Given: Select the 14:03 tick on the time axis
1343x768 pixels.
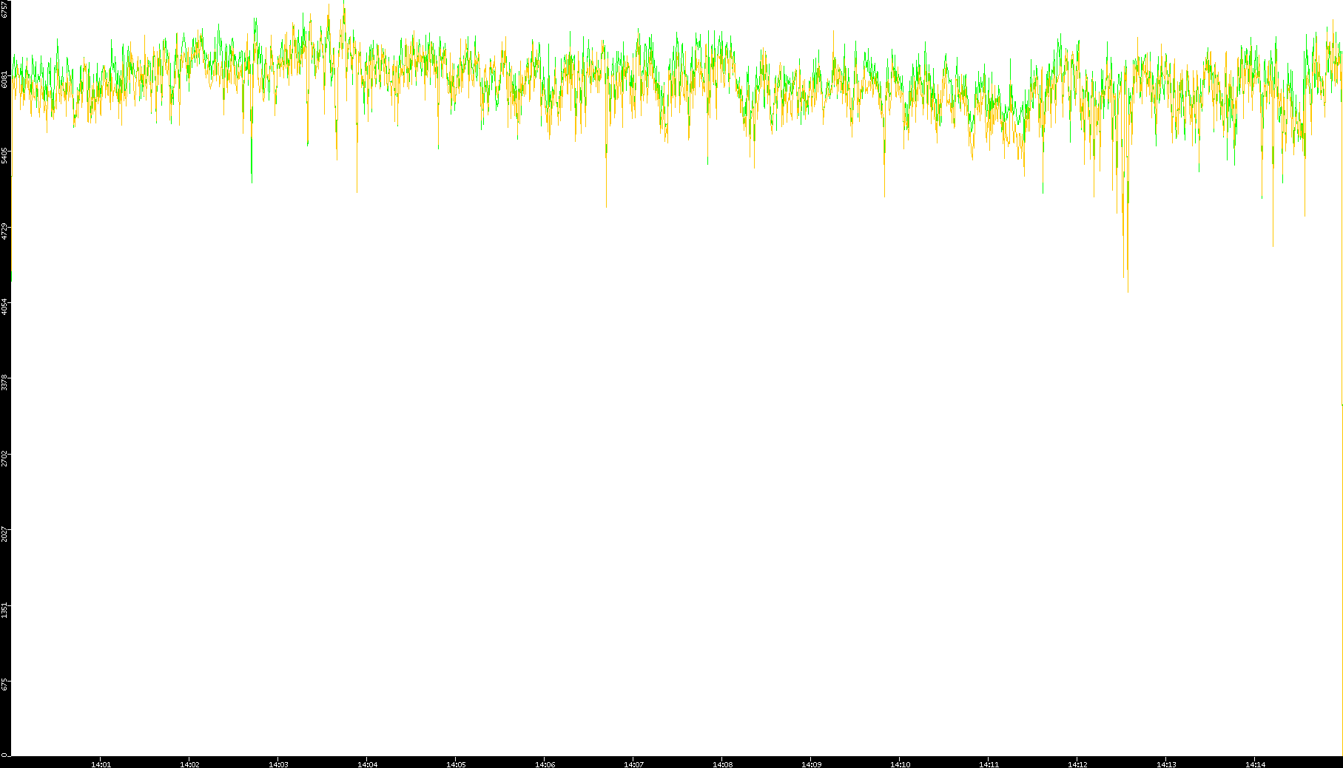Looking at the screenshot, I should point(278,764).
